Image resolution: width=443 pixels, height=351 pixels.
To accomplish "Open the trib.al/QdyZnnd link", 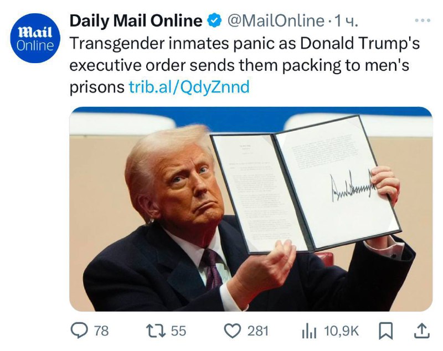I will click(x=189, y=87).
